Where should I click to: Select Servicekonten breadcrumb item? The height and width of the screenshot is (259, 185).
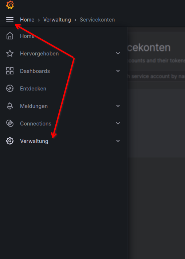click(97, 20)
